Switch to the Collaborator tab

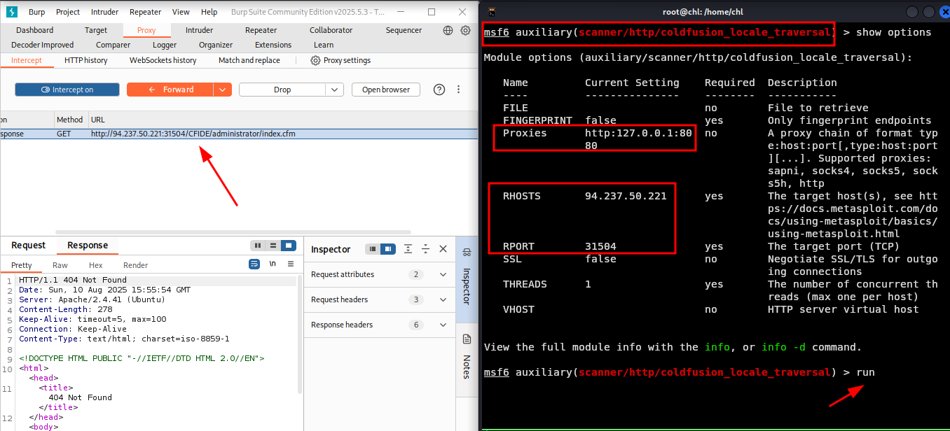click(331, 30)
